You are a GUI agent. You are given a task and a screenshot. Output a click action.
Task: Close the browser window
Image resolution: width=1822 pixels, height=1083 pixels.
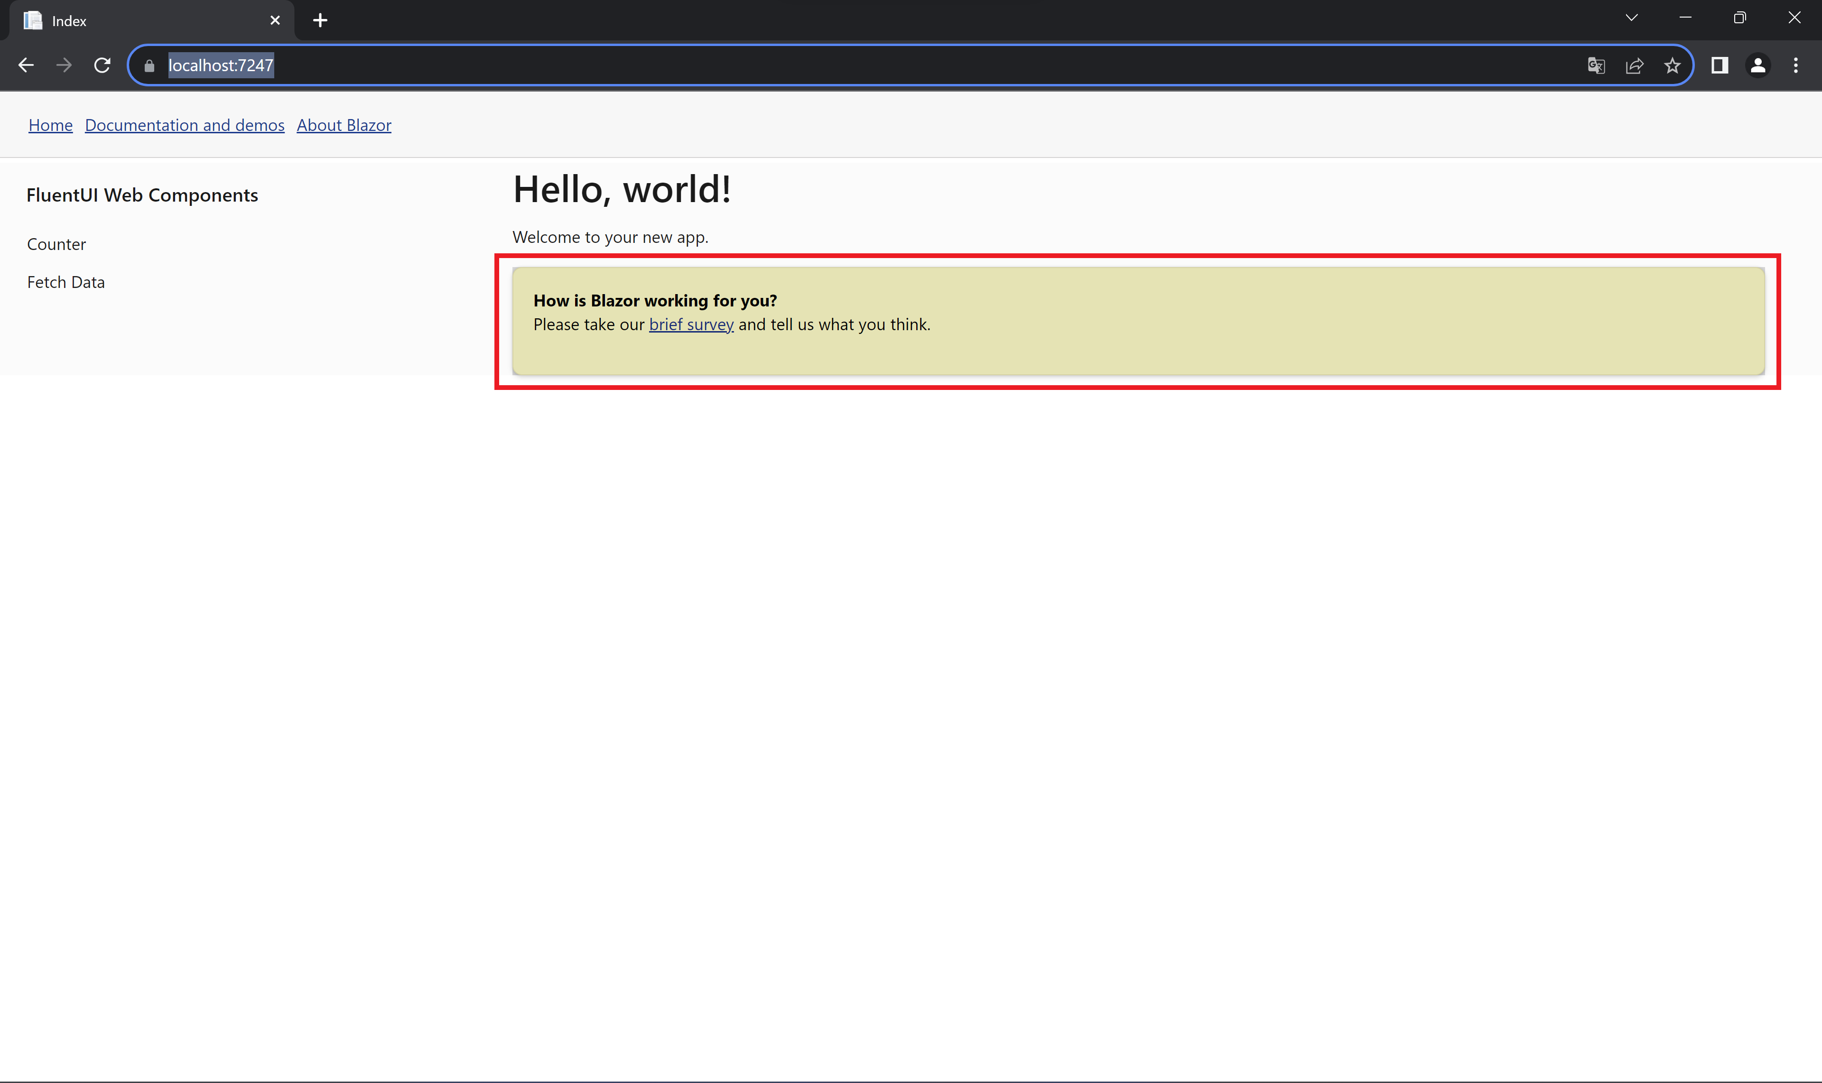click(x=1794, y=18)
